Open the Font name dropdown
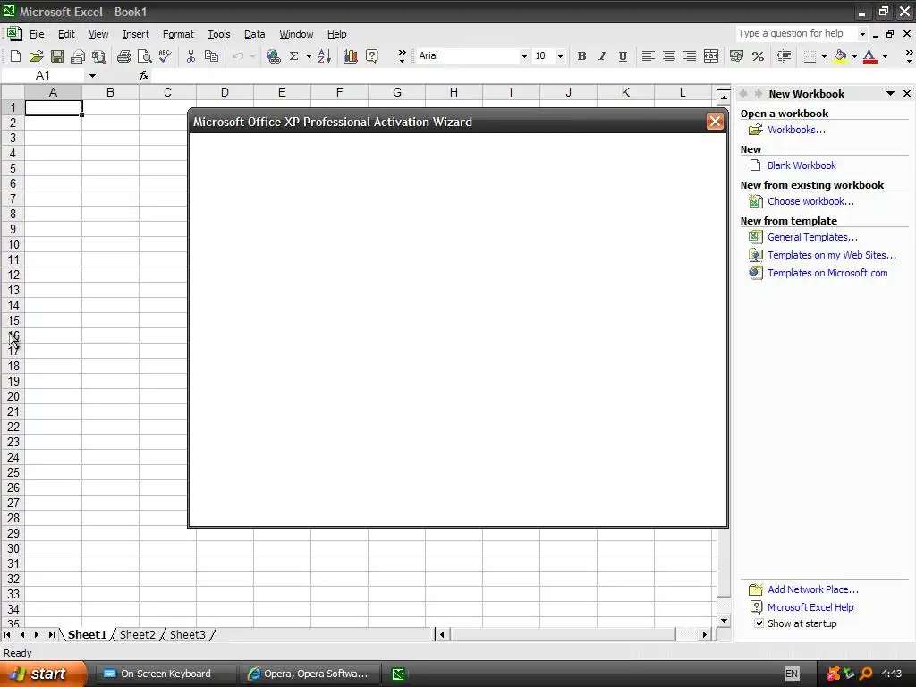 pos(524,56)
